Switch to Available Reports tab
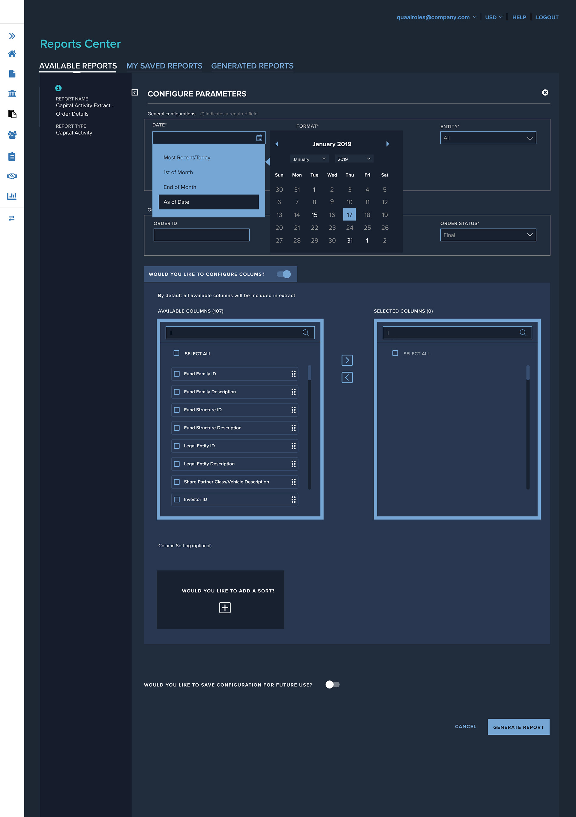 pyautogui.click(x=78, y=66)
